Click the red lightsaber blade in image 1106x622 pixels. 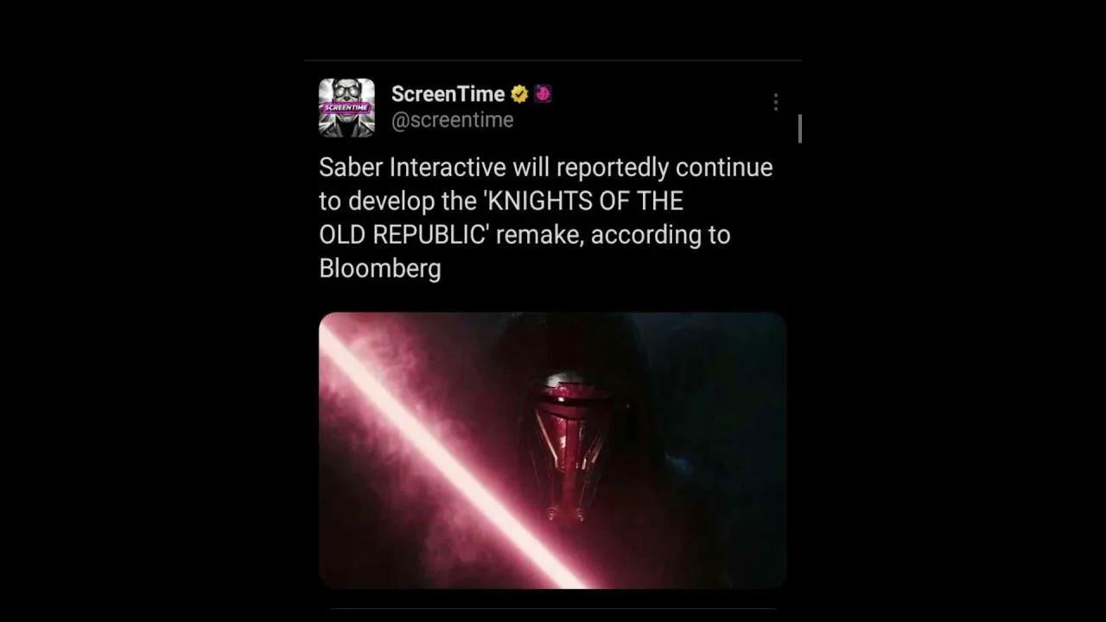pos(448,449)
